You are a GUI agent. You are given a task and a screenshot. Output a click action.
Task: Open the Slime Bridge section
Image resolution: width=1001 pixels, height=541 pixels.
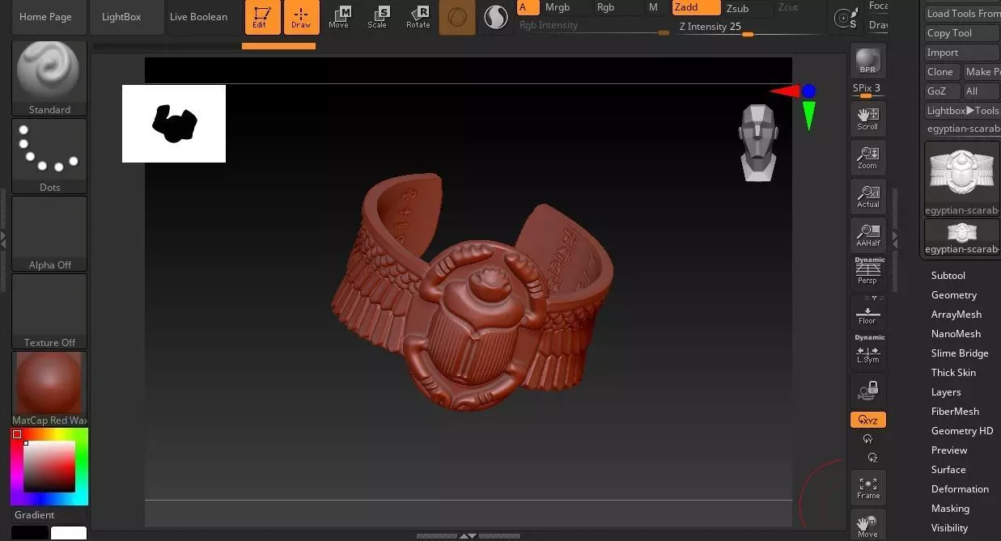[959, 353]
